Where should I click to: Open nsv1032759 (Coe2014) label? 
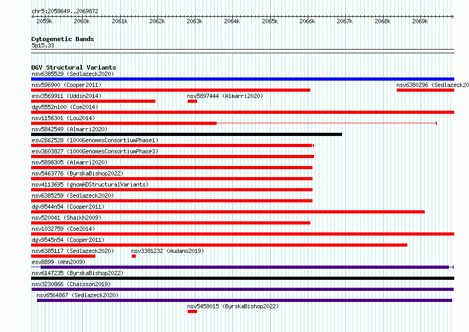(63, 229)
